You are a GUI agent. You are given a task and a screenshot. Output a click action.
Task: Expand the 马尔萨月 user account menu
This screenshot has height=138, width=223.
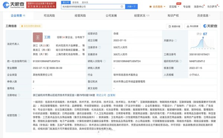click(x=213, y=7)
